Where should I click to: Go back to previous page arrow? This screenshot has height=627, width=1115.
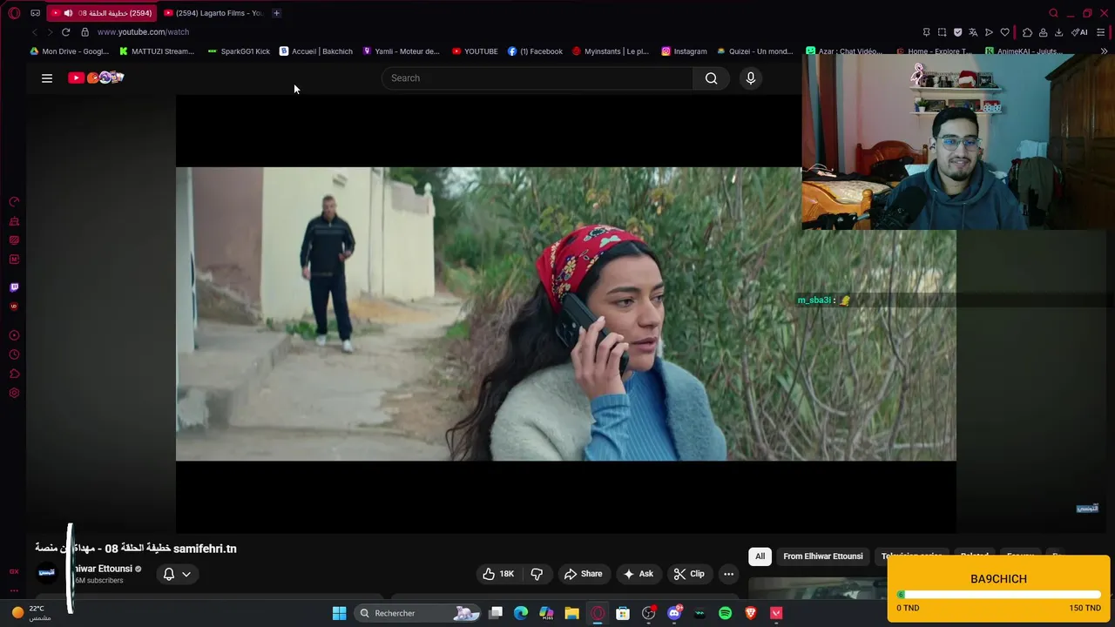point(35,32)
